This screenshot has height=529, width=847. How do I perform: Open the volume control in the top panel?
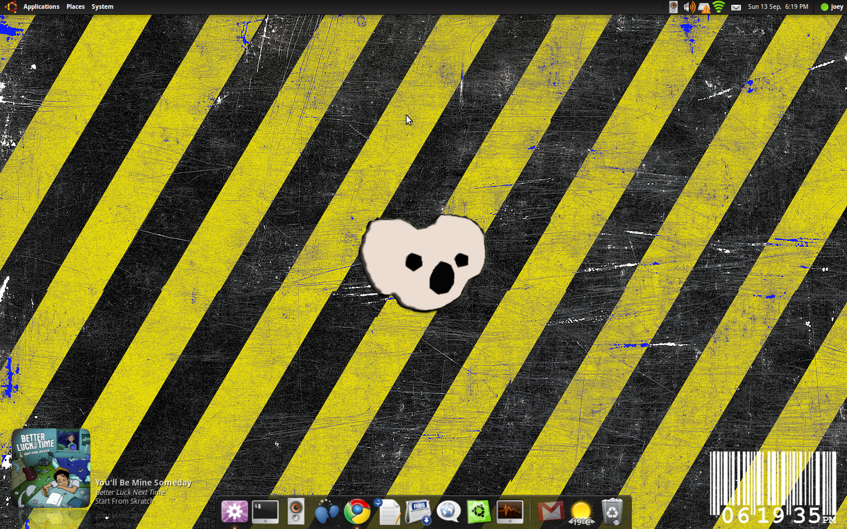click(688, 7)
